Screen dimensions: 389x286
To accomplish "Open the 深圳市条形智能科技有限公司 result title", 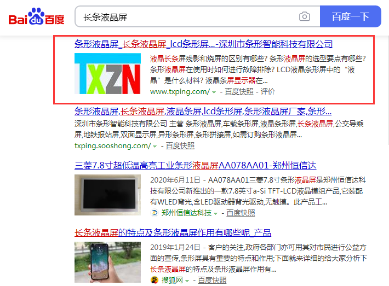I will pyautogui.click(x=203, y=44).
